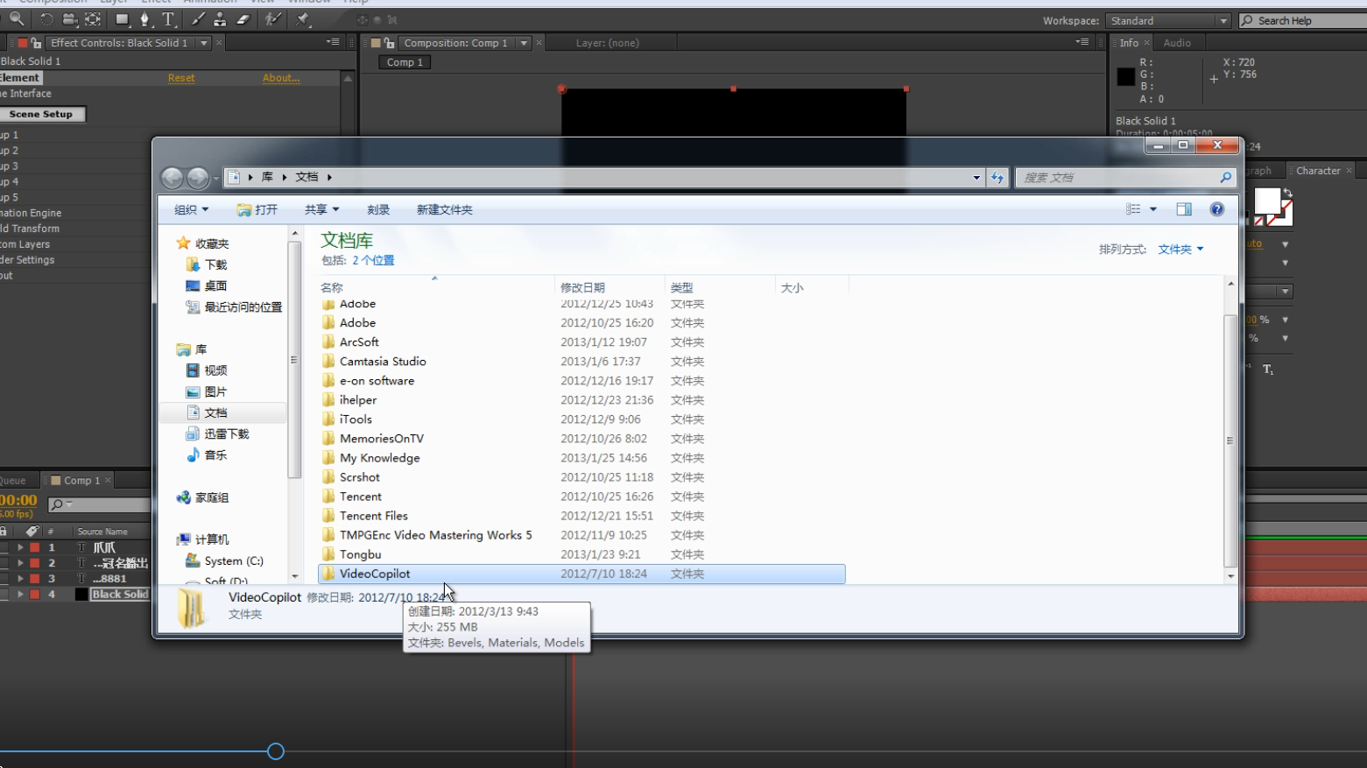1367x768 pixels.
Task: Click the time navigator circle handle
Action: pyautogui.click(x=276, y=751)
